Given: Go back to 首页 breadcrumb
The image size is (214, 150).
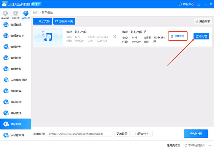Looking at the screenshot, I should click(x=36, y=13).
